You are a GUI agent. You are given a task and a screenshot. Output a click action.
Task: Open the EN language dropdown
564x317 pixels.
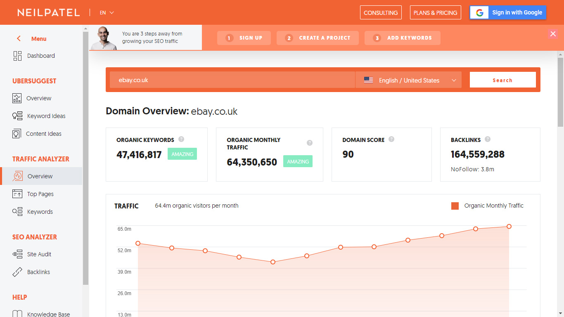point(107,13)
